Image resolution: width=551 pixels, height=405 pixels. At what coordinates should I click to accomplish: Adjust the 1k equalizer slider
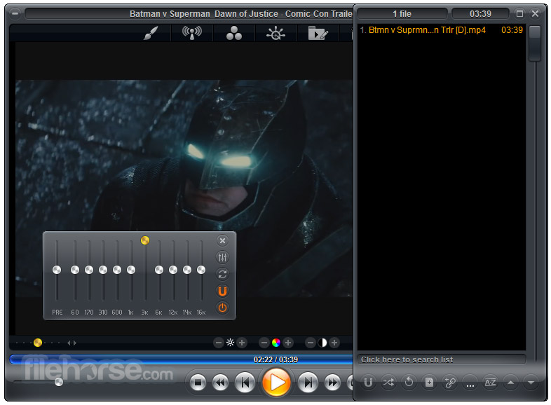click(131, 270)
